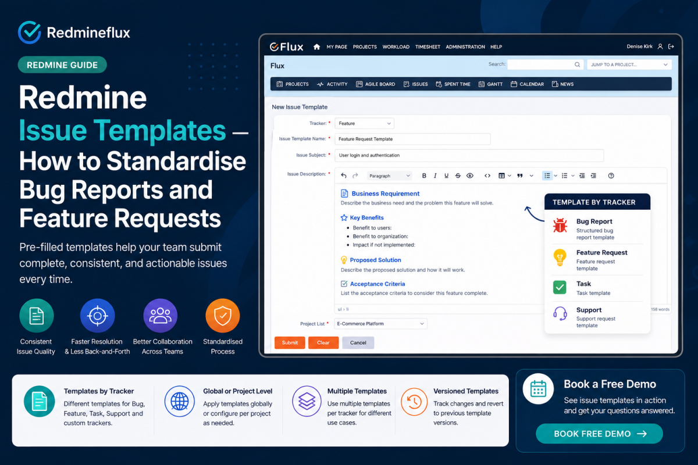Click increase indent icon
The width and height of the screenshot is (698, 465).
(x=593, y=176)
